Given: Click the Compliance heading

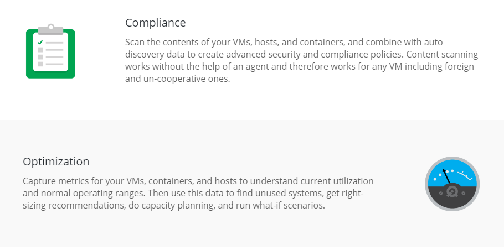Looking at the screenshot, I should click(155, 23).
